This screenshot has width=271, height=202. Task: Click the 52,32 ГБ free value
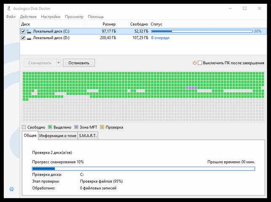click(141, 31)
